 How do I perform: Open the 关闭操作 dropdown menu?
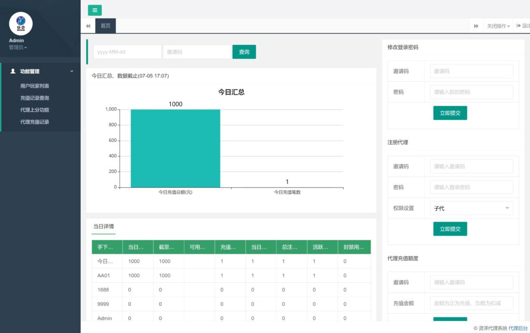point(498,26)
